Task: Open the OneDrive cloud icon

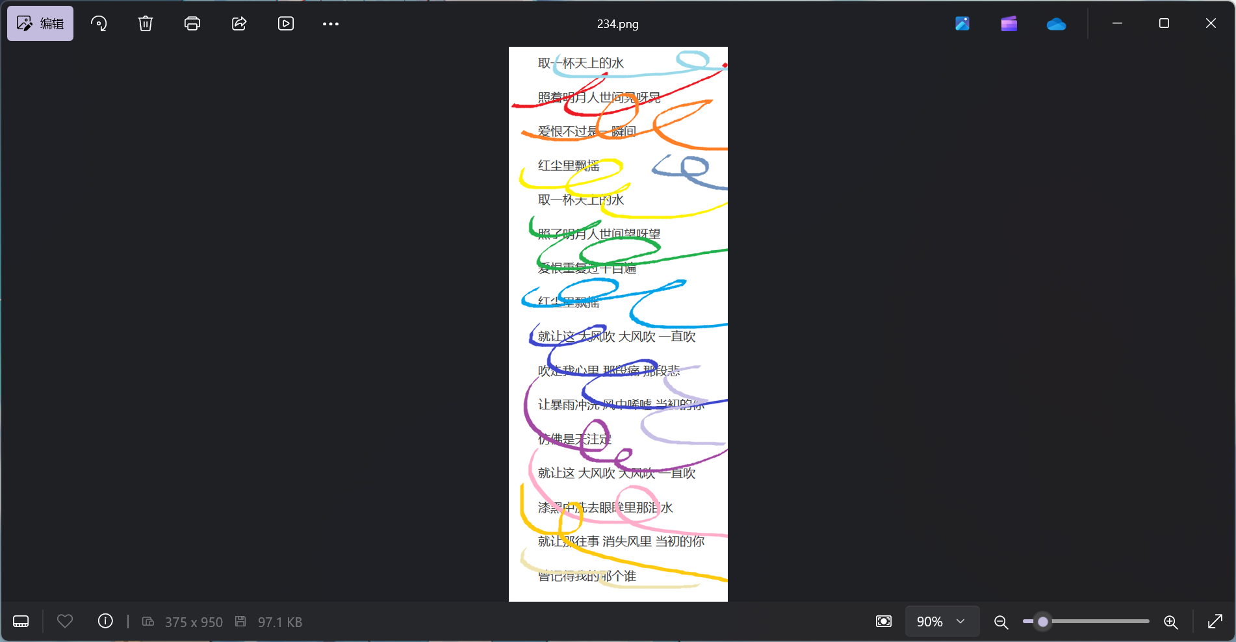Action: click(1056, 24)
